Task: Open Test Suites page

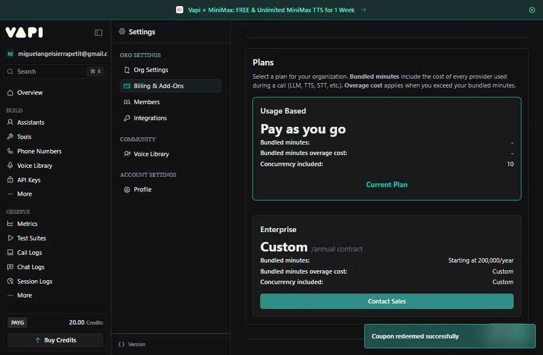Action: 32,238
